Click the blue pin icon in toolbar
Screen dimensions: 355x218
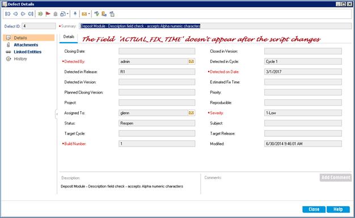pyautogui.click(x=75, y=14)
